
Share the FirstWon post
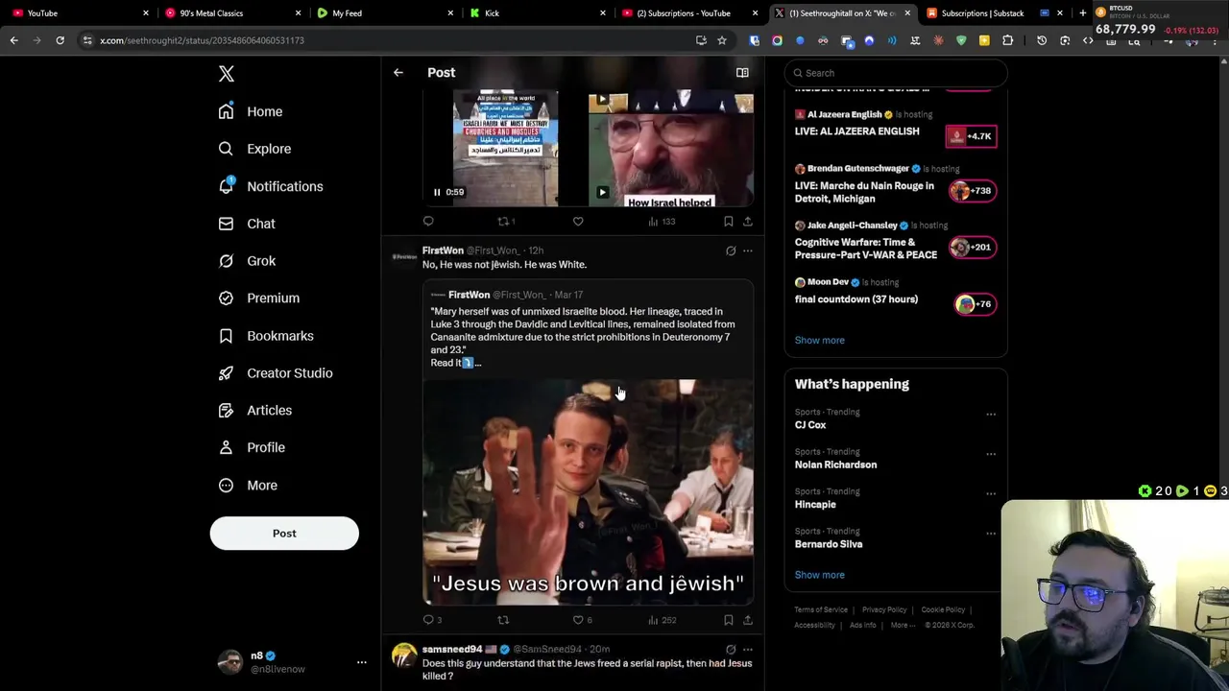pos(748,620)
